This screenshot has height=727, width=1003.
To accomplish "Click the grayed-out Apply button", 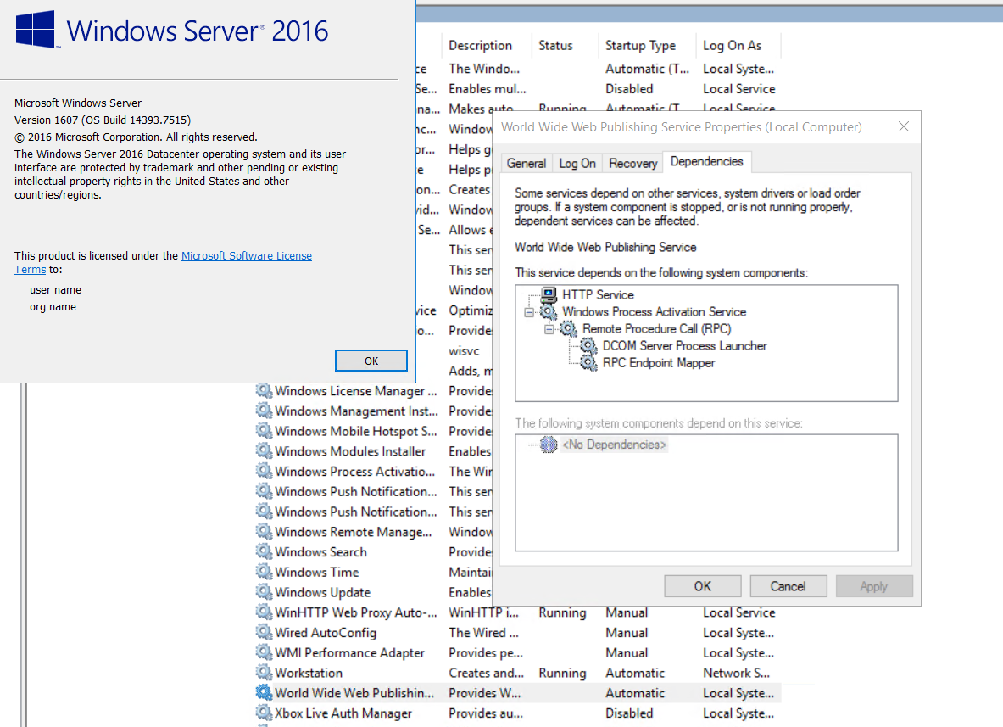I will [x=874, y=586].
